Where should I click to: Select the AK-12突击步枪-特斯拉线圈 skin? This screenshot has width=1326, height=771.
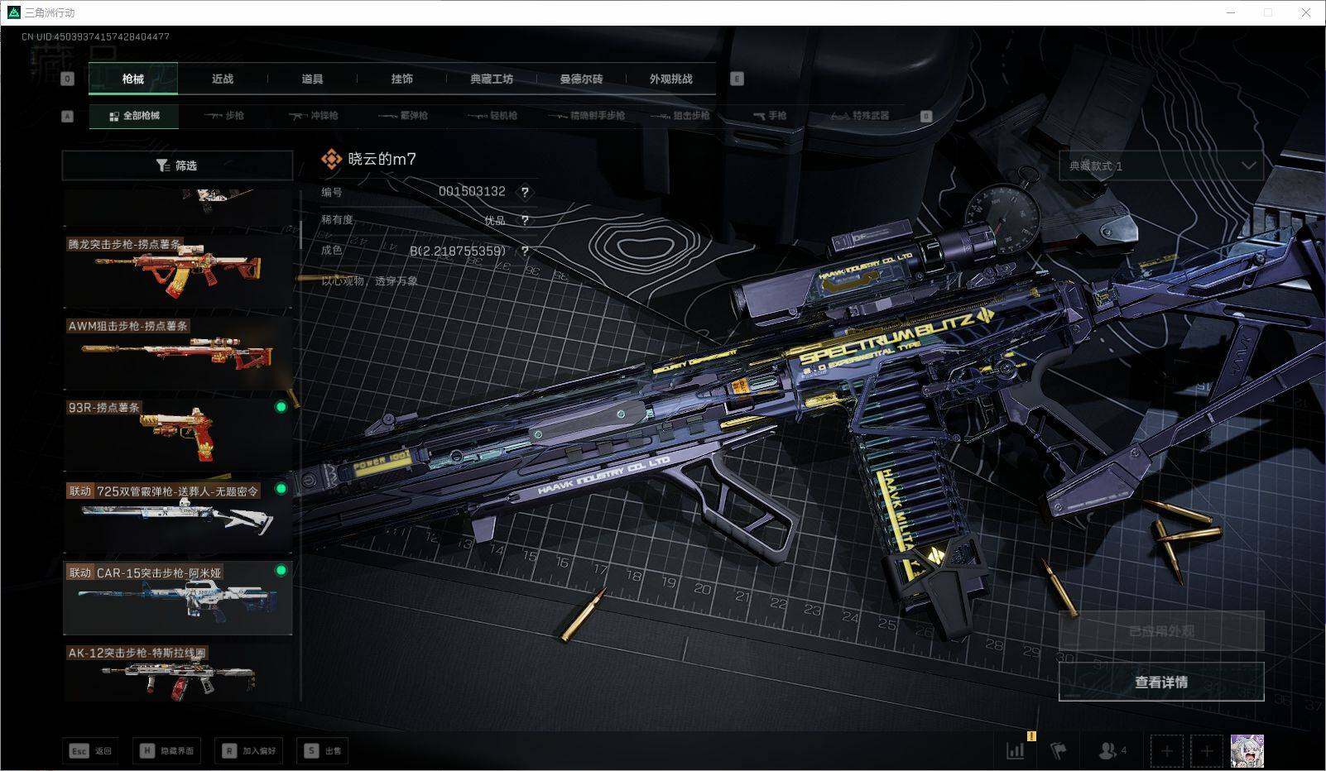tap(178, 673)
